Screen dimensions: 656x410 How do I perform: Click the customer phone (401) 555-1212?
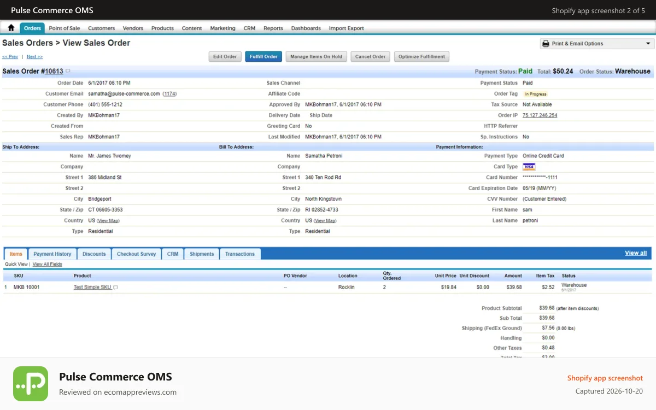point(105,104)
